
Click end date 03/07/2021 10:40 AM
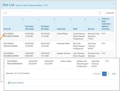point(46,45)
